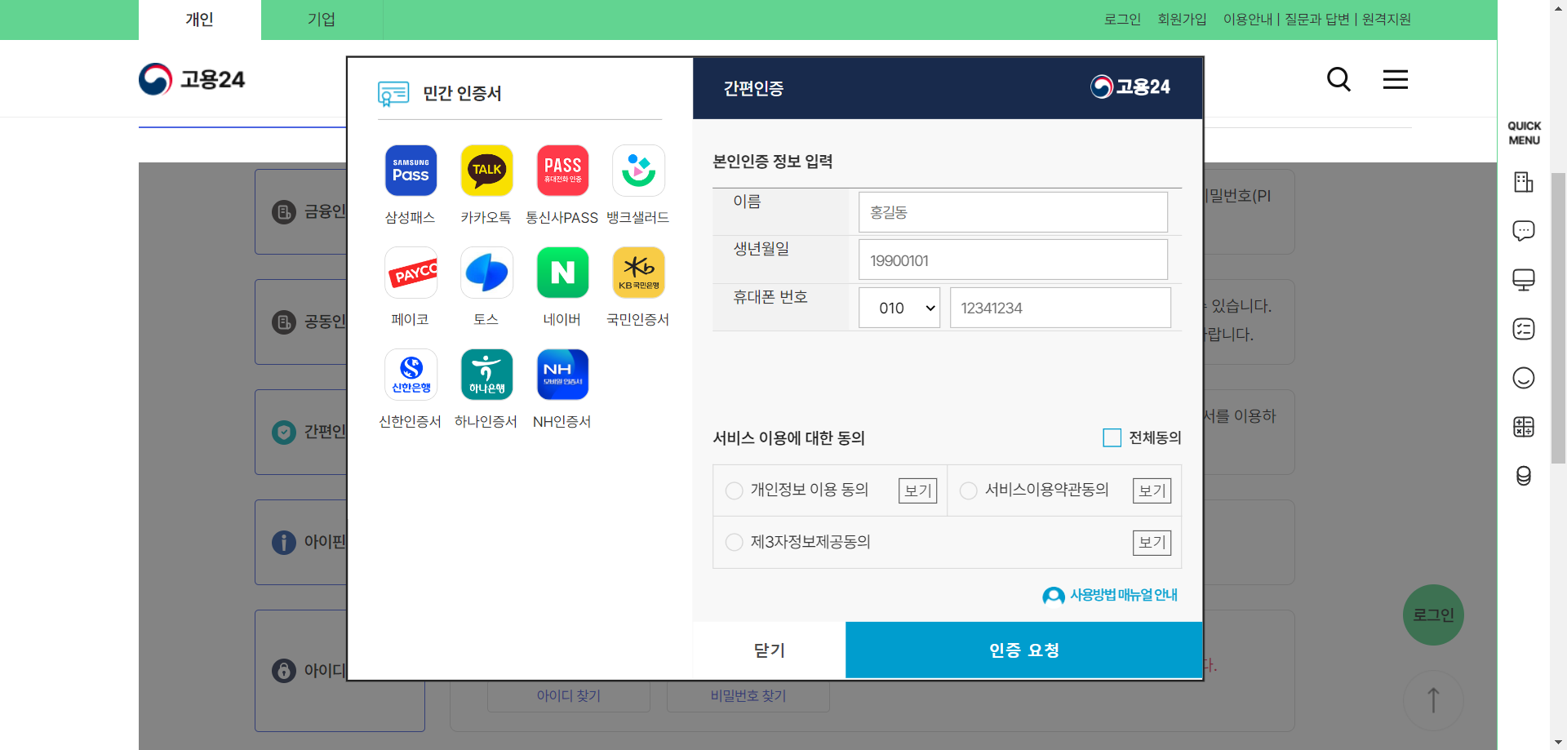Click 비밀번호 찾기 link behind dialog
This screenshot has height=750, width=1567.
tap(748, 696)
